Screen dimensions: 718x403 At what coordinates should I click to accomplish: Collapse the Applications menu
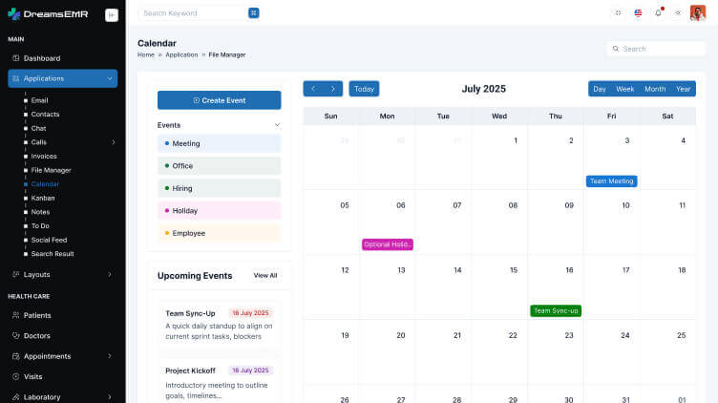tap(63, 78)
